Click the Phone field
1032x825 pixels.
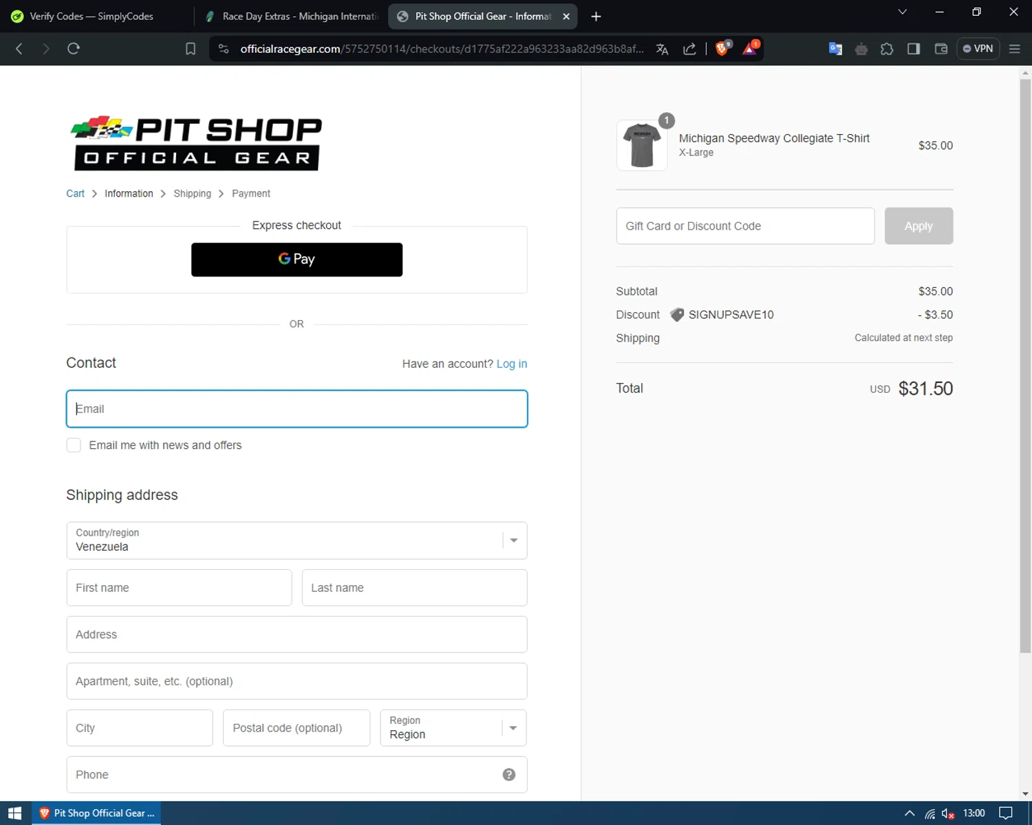(x=297, y=775)
